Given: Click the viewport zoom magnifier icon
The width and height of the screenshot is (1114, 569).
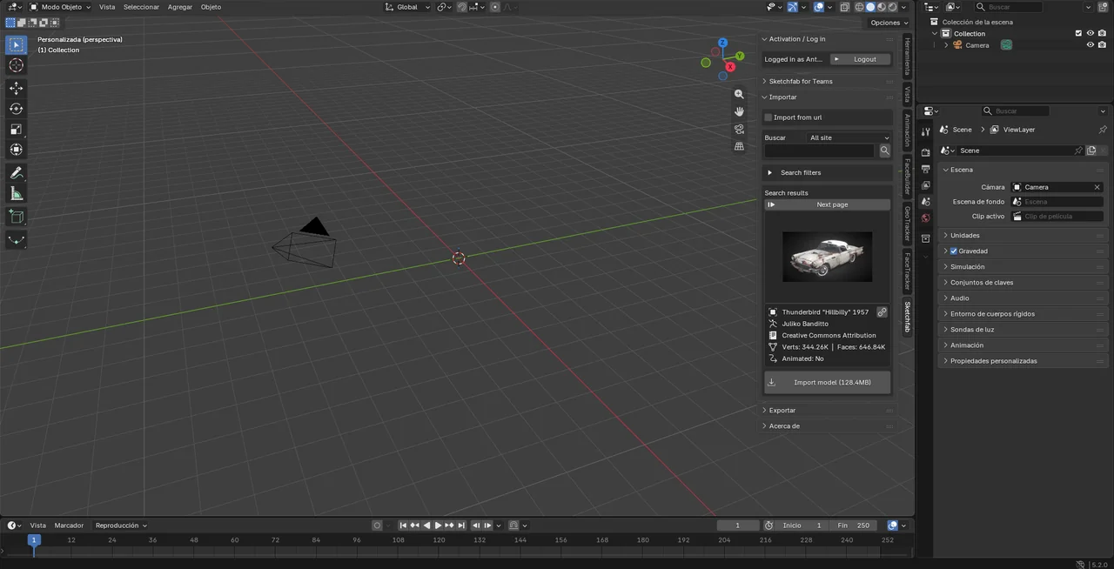Looking at the screenshot, I should click(x=739, y=94).
